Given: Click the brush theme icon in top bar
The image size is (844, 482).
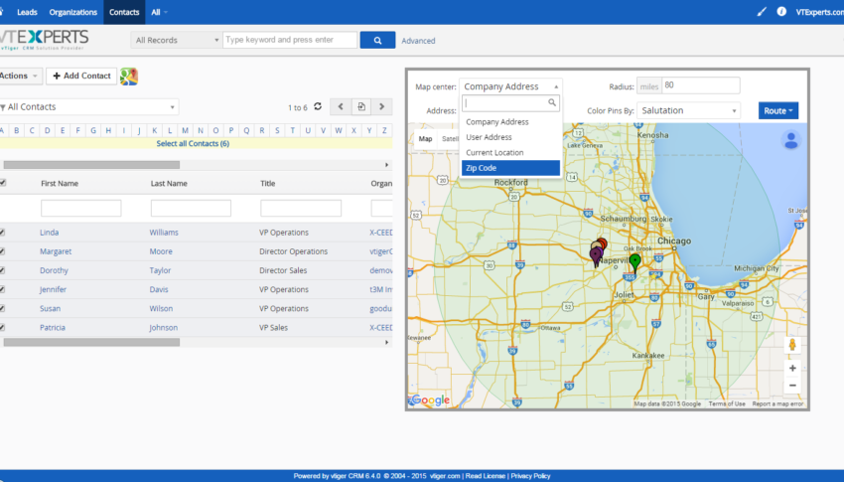Looking at the screenshot, I should (762, 11).
